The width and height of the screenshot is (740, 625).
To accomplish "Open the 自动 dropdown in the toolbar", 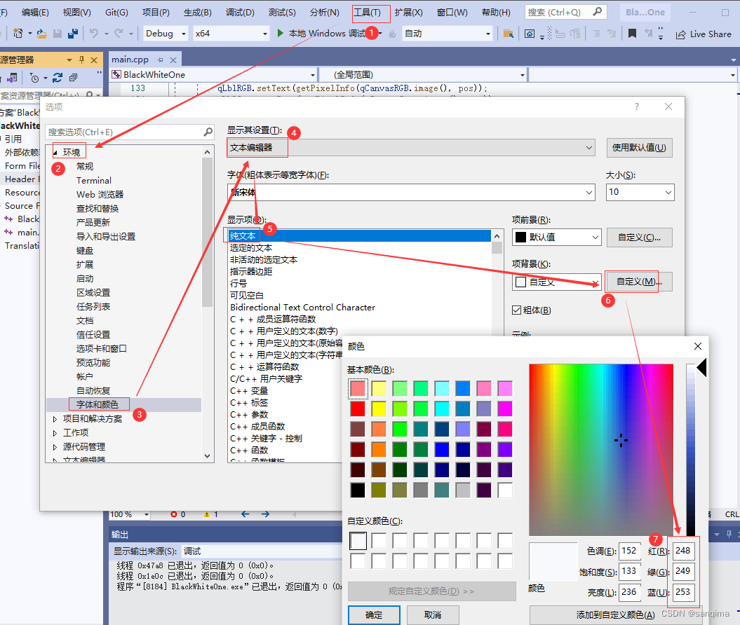I will [488, 34].
